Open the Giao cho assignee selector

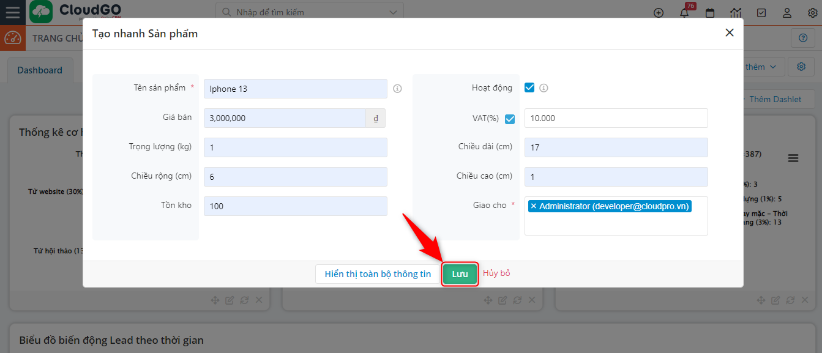[616, 224]
